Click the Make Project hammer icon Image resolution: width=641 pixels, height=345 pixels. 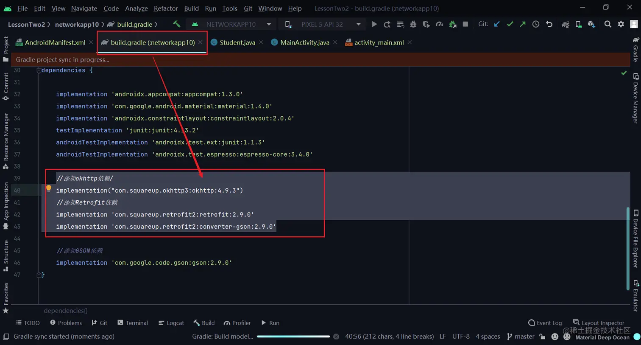pos(176,24)
